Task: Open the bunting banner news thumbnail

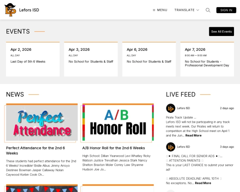Action: 42,188
